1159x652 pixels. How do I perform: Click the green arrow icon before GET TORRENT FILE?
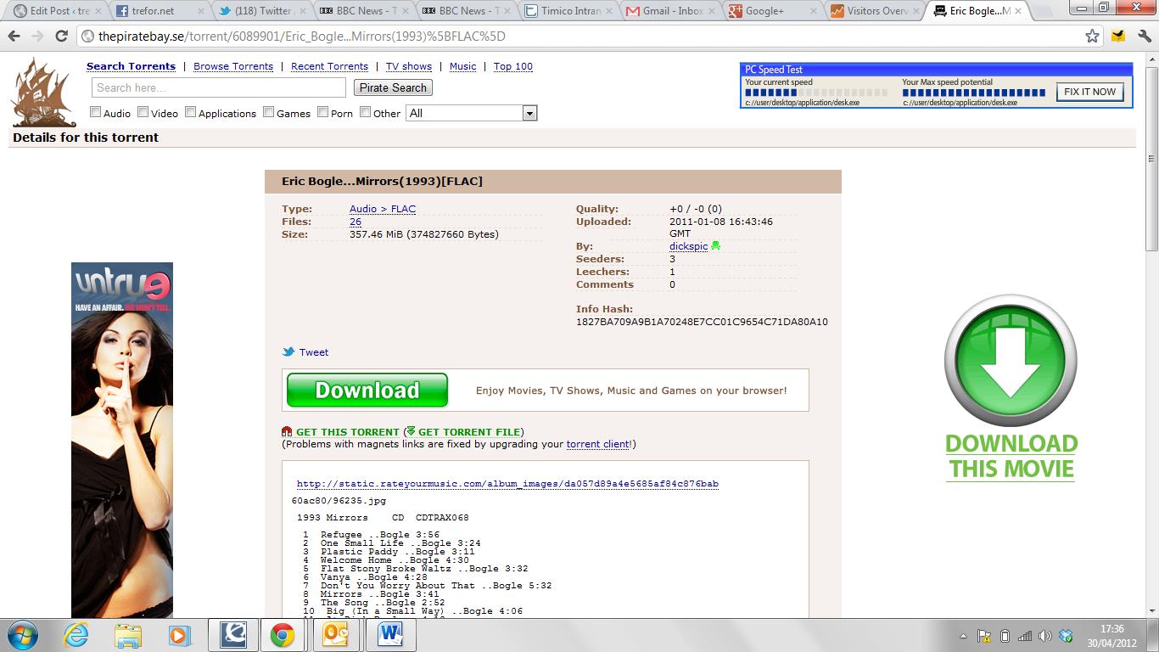tap(411, 431)
